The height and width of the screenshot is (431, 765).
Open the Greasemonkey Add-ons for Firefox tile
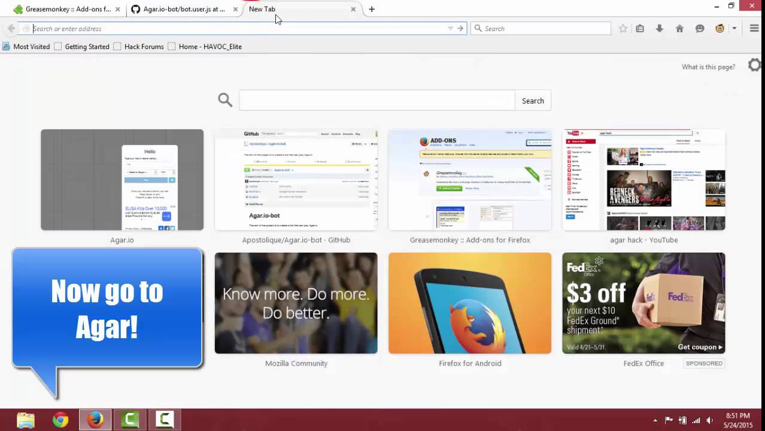[470, 180]
